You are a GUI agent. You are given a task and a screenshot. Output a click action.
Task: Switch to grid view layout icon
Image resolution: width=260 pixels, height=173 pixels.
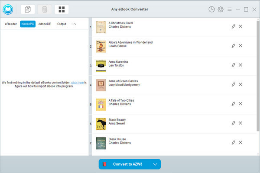62,9
